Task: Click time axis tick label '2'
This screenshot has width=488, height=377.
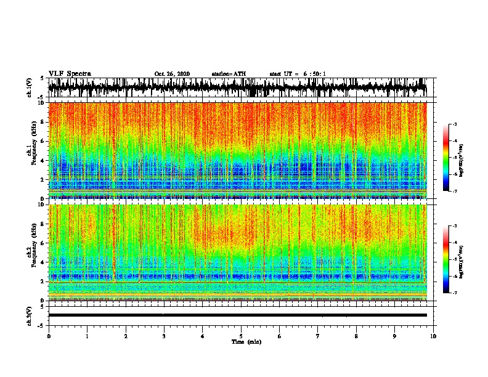Action: (x=126, y=336)
